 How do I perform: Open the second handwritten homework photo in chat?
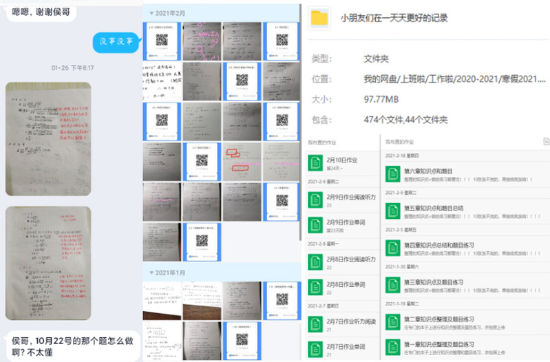coord(48,263)
